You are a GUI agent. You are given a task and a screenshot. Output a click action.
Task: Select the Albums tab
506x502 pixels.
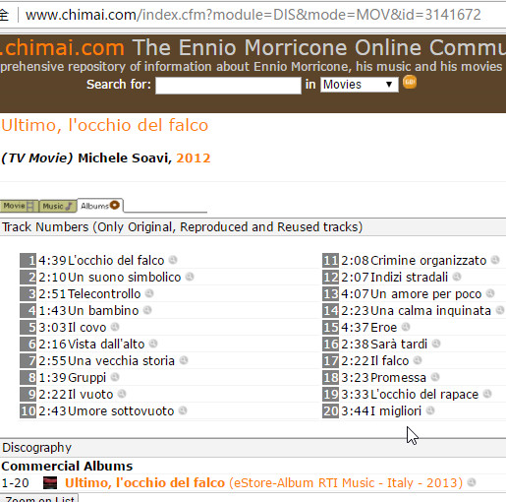click(100, 206)
